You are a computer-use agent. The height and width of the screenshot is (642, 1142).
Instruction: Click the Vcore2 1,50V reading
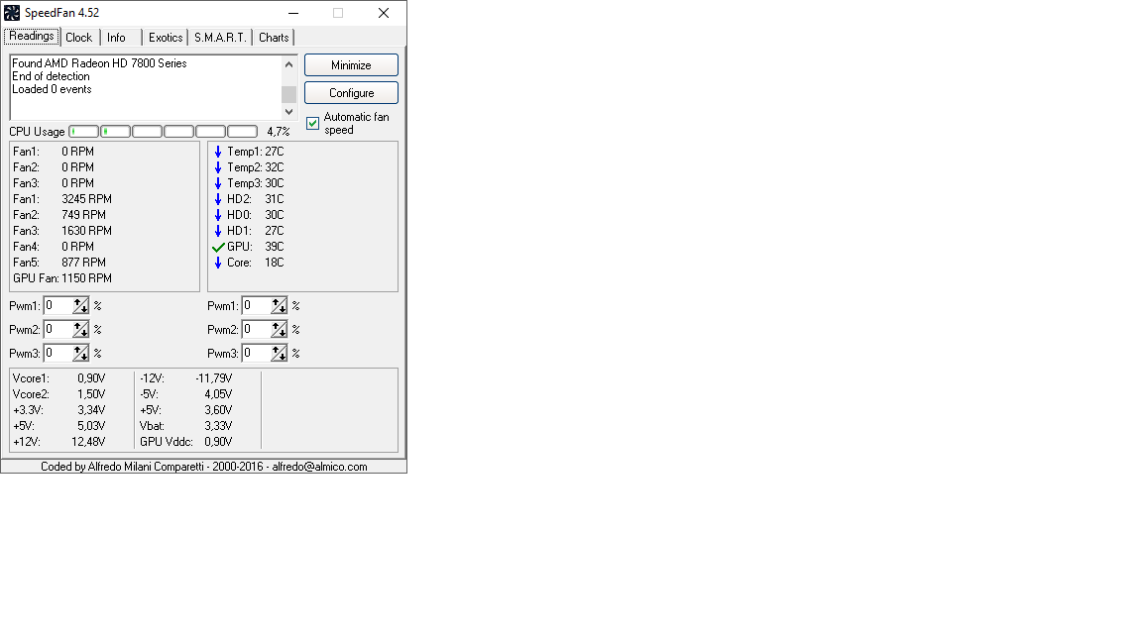pos(59,394)
